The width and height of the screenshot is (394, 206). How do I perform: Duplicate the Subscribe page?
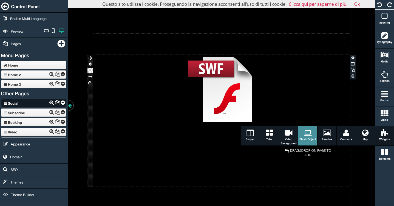tap(58, 112)
